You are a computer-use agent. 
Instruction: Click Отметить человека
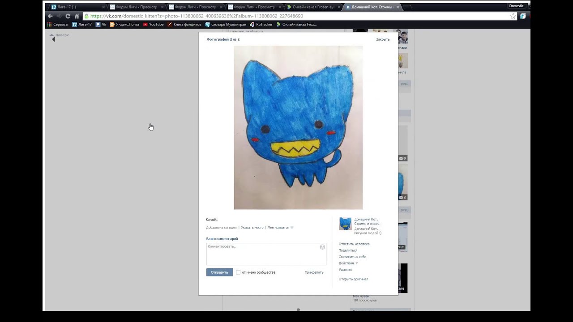pos(354,244)
